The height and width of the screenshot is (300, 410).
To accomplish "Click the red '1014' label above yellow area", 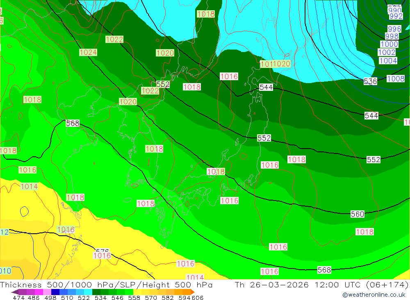I will pos(29,186).
